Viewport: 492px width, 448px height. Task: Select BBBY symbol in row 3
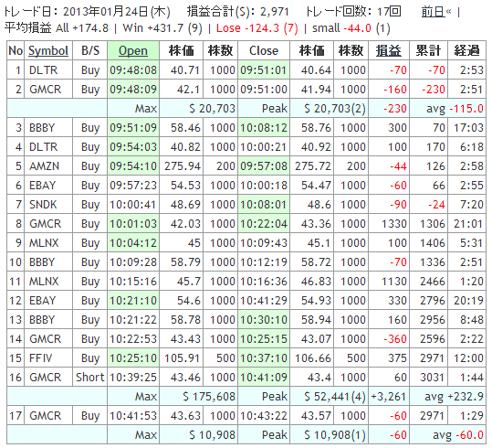(42, 128)
